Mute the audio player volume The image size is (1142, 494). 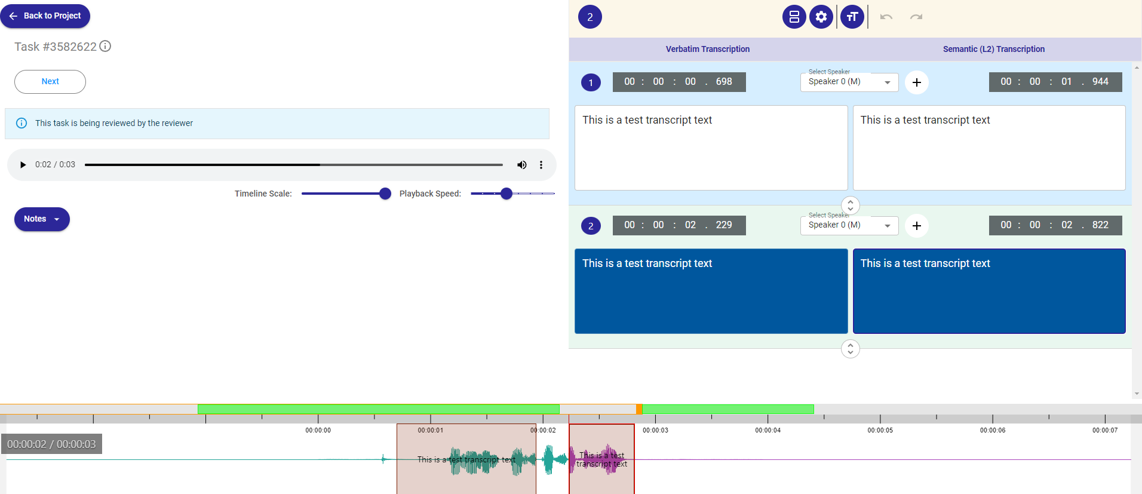pyautogui.click(x=522, y=165)
